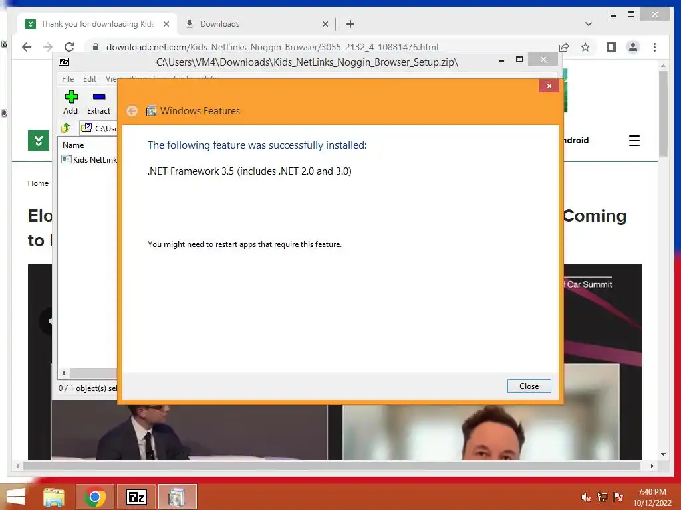Select the 'Thank you for downloading' Chrome tab

96,24
